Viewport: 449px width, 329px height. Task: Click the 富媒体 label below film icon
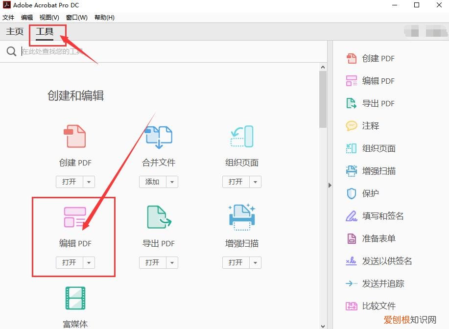tap(75, 324)
